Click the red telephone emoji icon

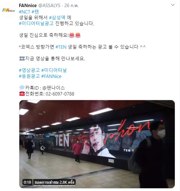click(x=22, y=94)
